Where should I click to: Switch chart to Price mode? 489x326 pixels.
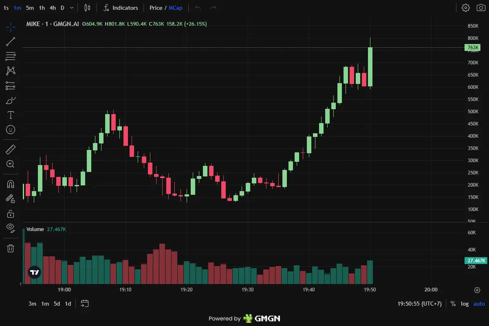pos(156,8)
